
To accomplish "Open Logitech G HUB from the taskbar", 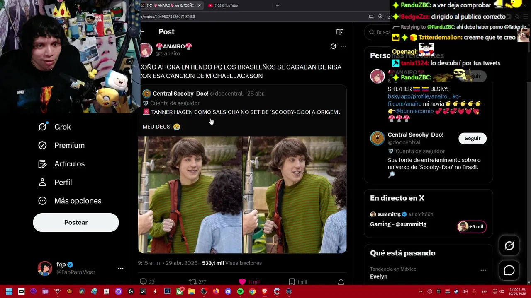I will click(131, 291).
